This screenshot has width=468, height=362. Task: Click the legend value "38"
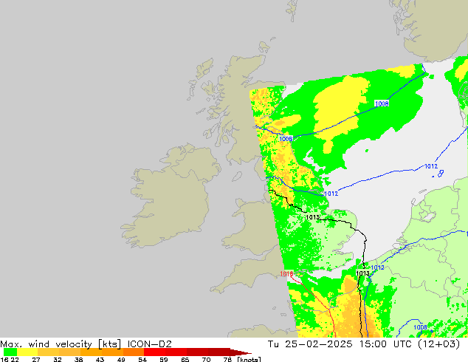(78, 359)
